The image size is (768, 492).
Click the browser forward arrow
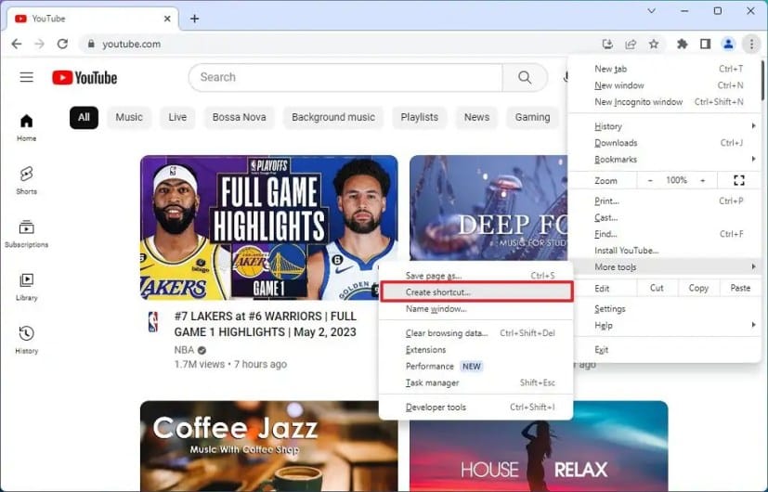click(x=39, y=44)
